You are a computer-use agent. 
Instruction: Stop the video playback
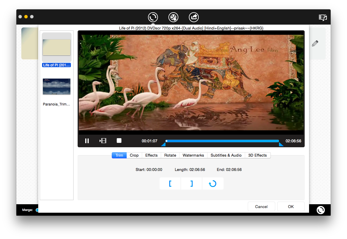tap(119, 141)
